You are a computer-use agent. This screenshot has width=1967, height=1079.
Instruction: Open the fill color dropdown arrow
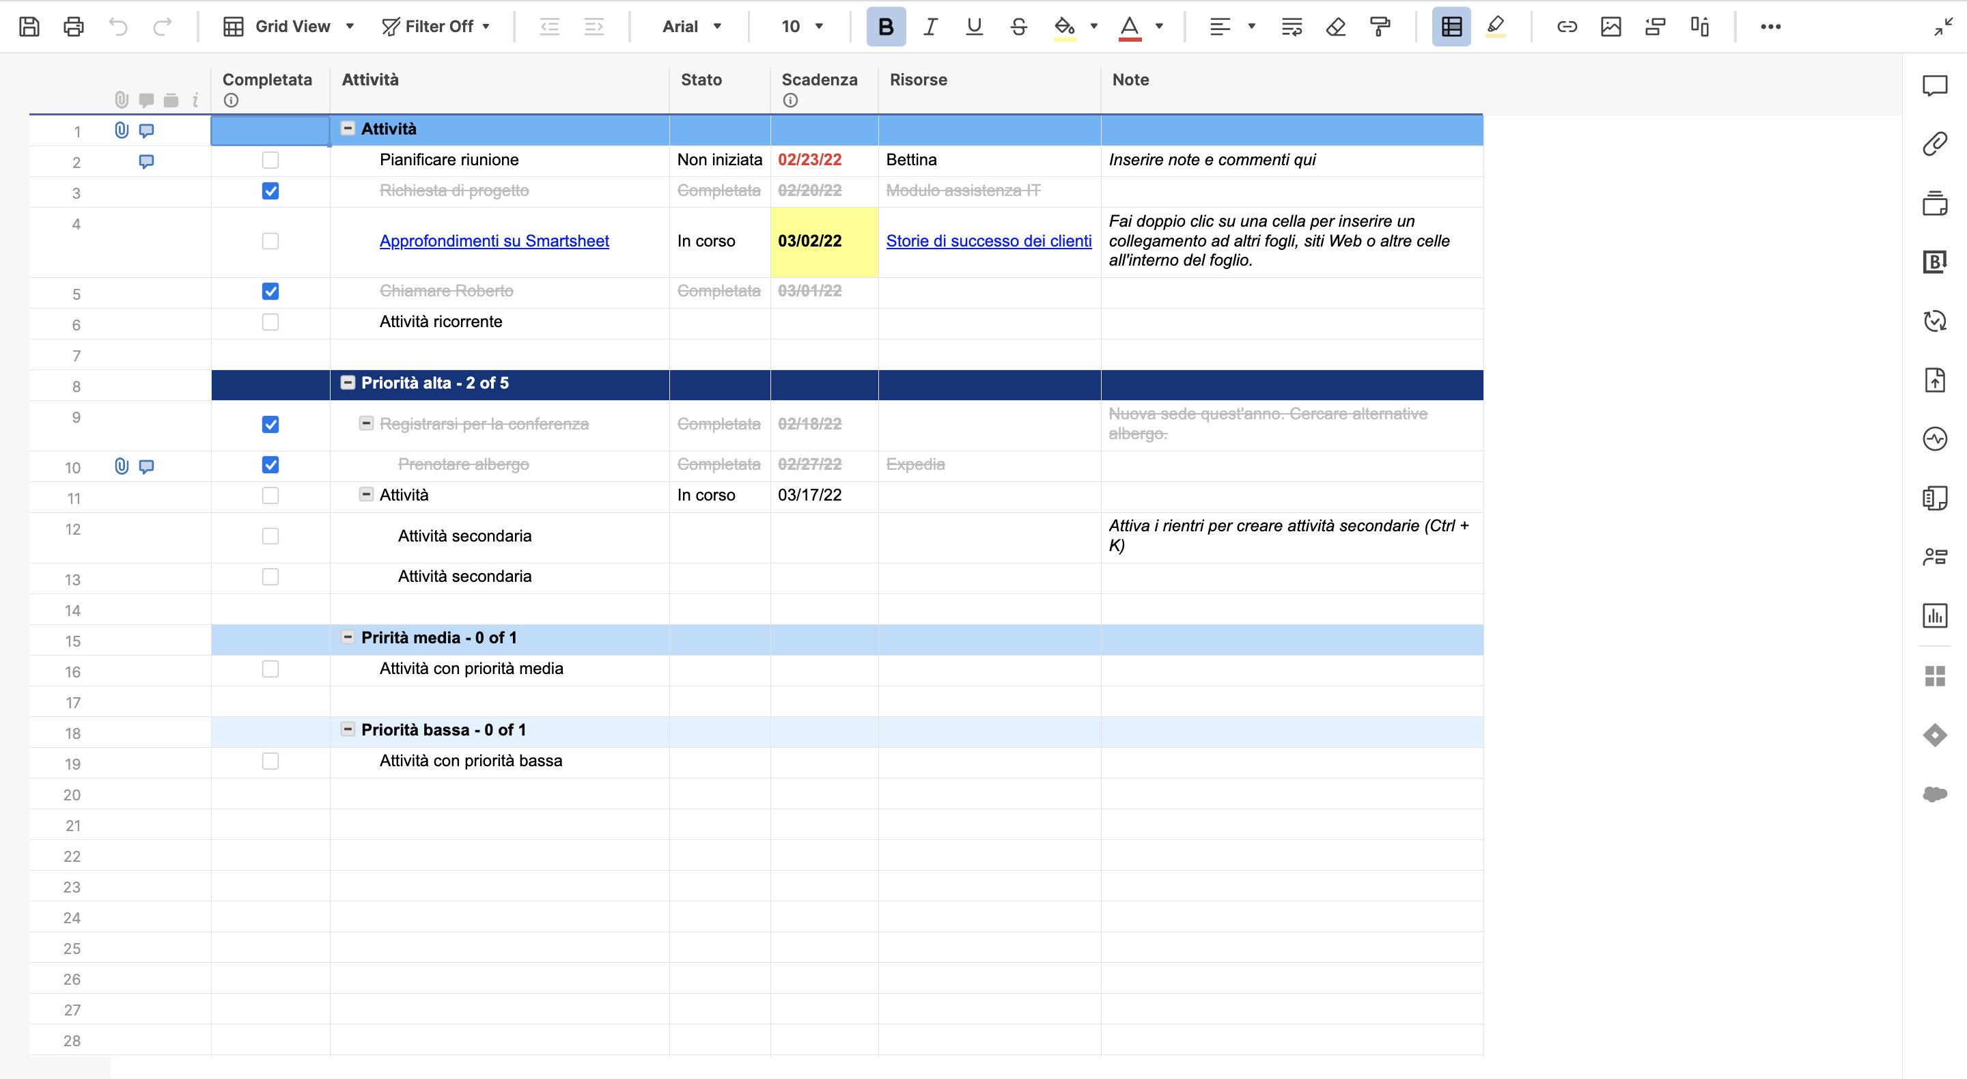pyautogui.click(x=1093, y=27)
